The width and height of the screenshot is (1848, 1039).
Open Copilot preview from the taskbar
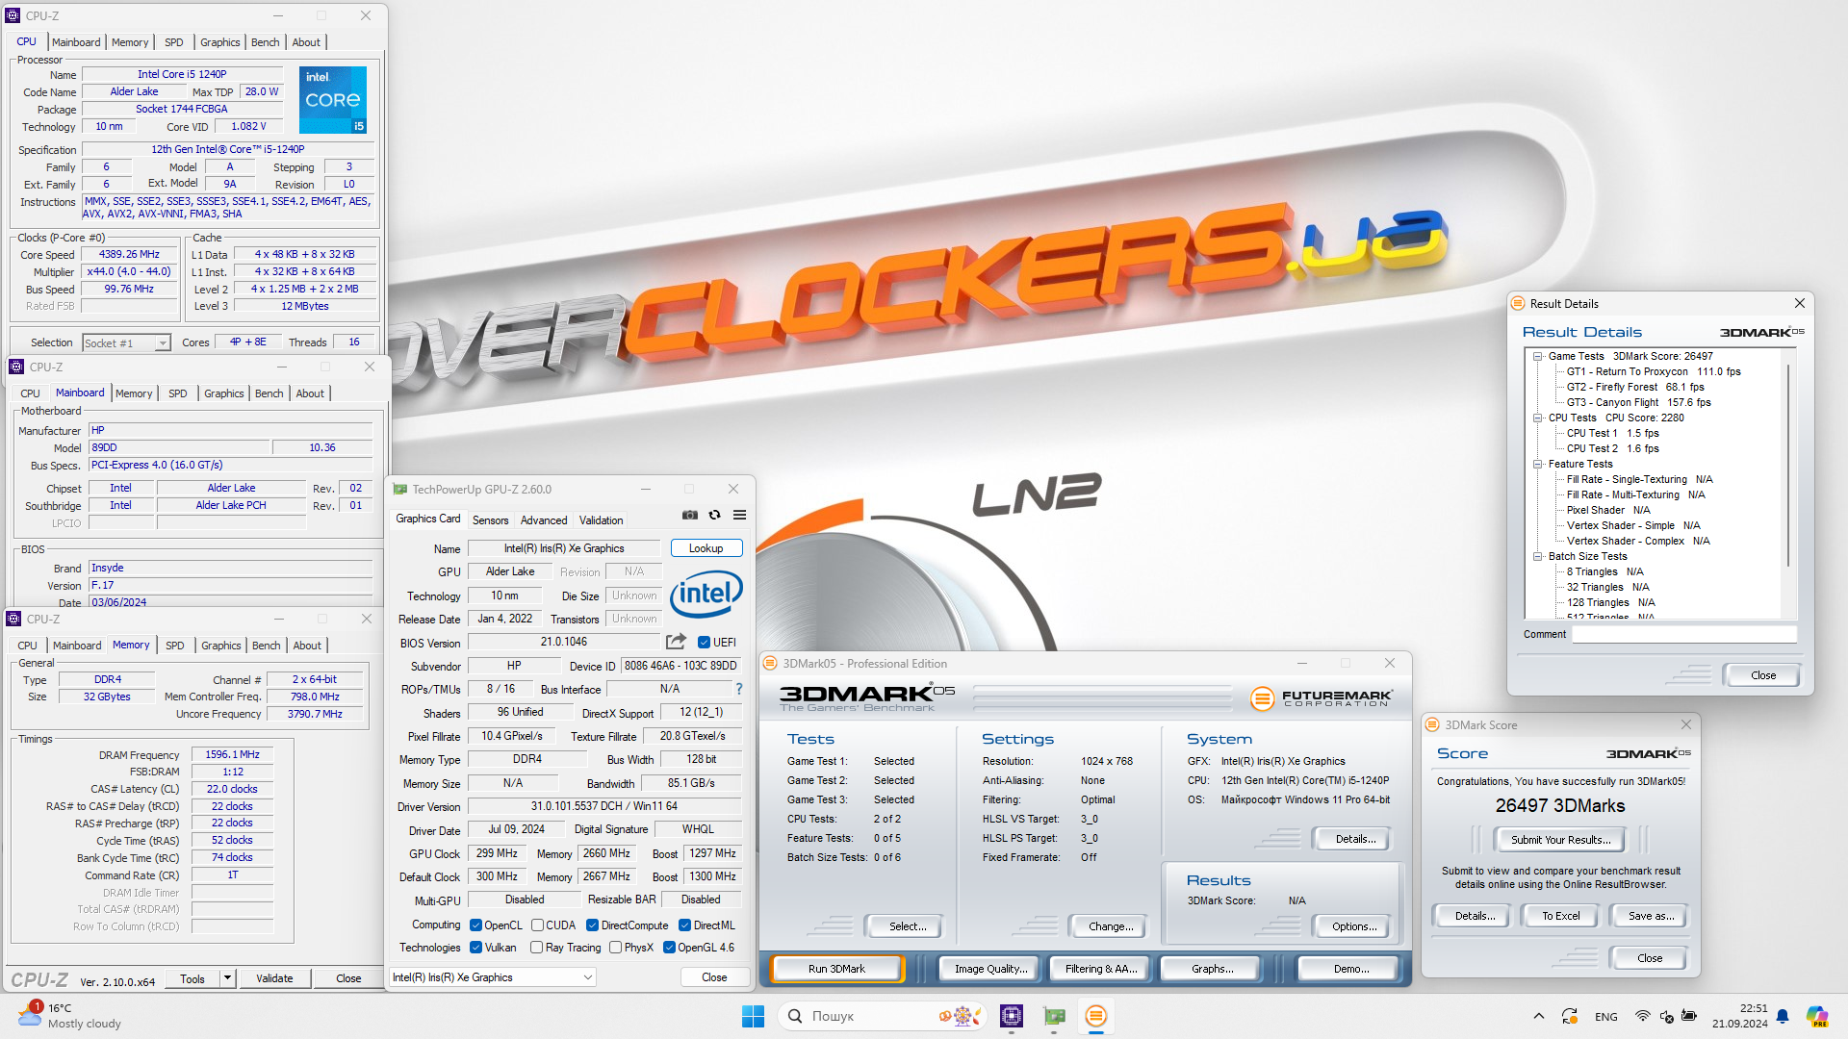[x=1816, y=1016]
